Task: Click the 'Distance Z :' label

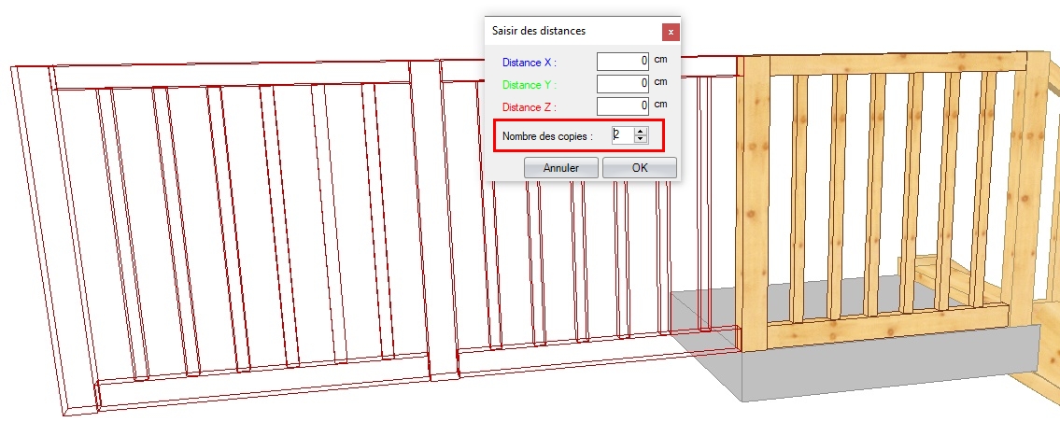Action: pyautogui.click(x=530, y=106)
